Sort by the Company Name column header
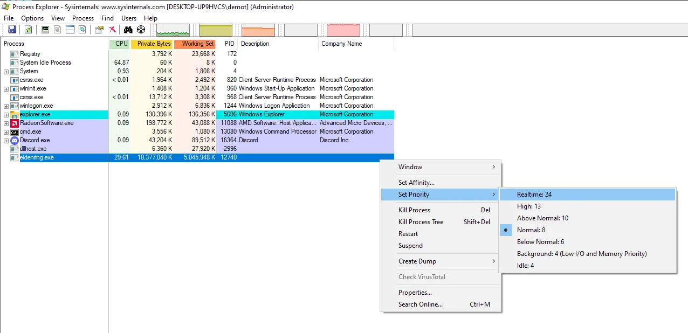The width and height of the screenshot is (688, 333). pyautogui.click(x=356, y=44)
